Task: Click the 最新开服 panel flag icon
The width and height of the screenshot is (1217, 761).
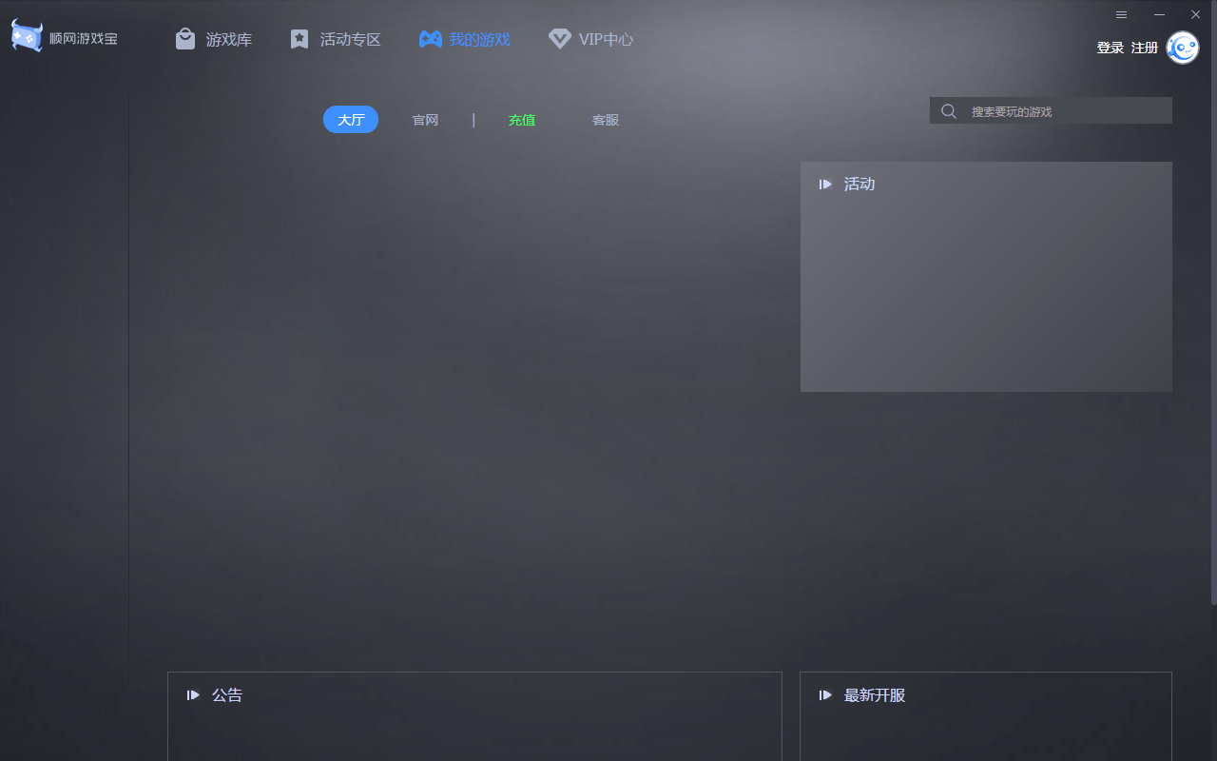Action: [825, 694]
